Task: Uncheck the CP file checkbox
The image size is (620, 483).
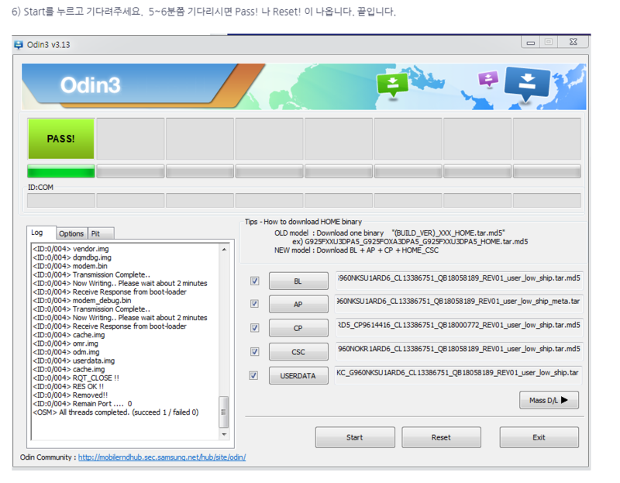Action: point(255,328)
